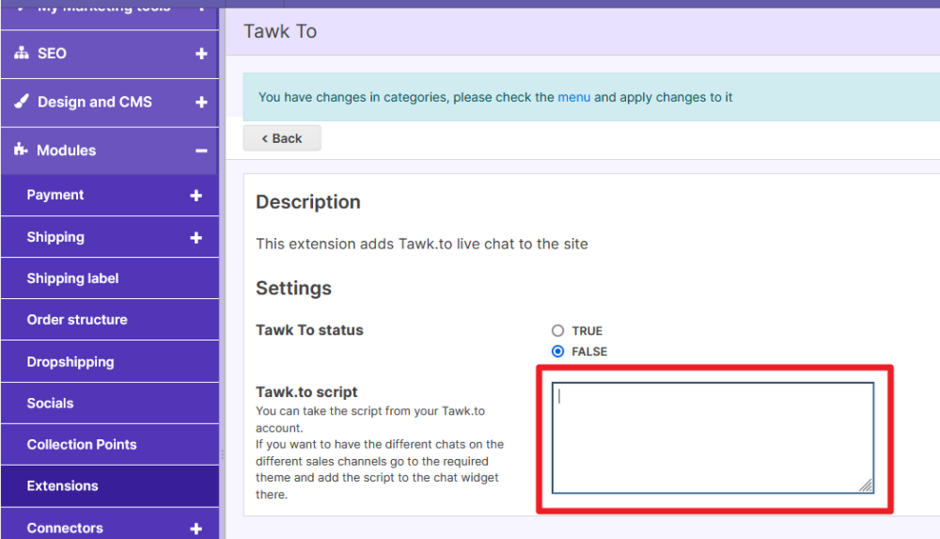Image resolution: width=940 pixels, height=539 pixels.
Task: Set Tawk To status to TRUE
Action: click(557, 331)
